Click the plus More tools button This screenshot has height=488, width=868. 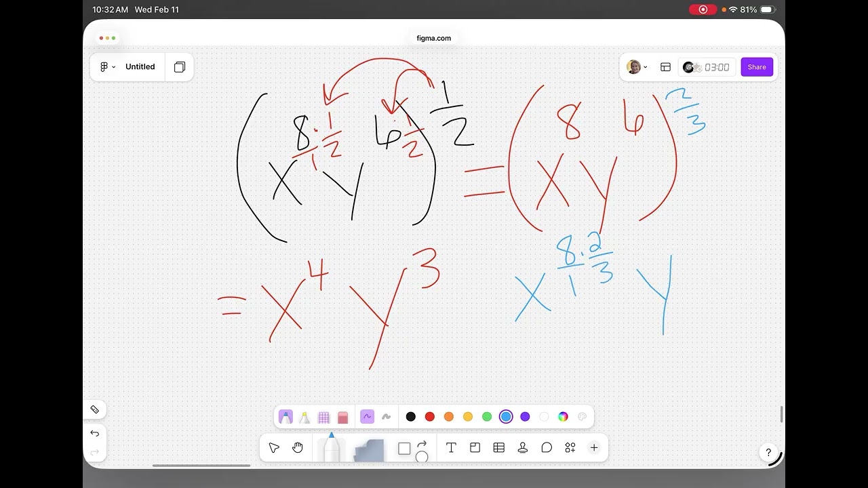[594, 447]
